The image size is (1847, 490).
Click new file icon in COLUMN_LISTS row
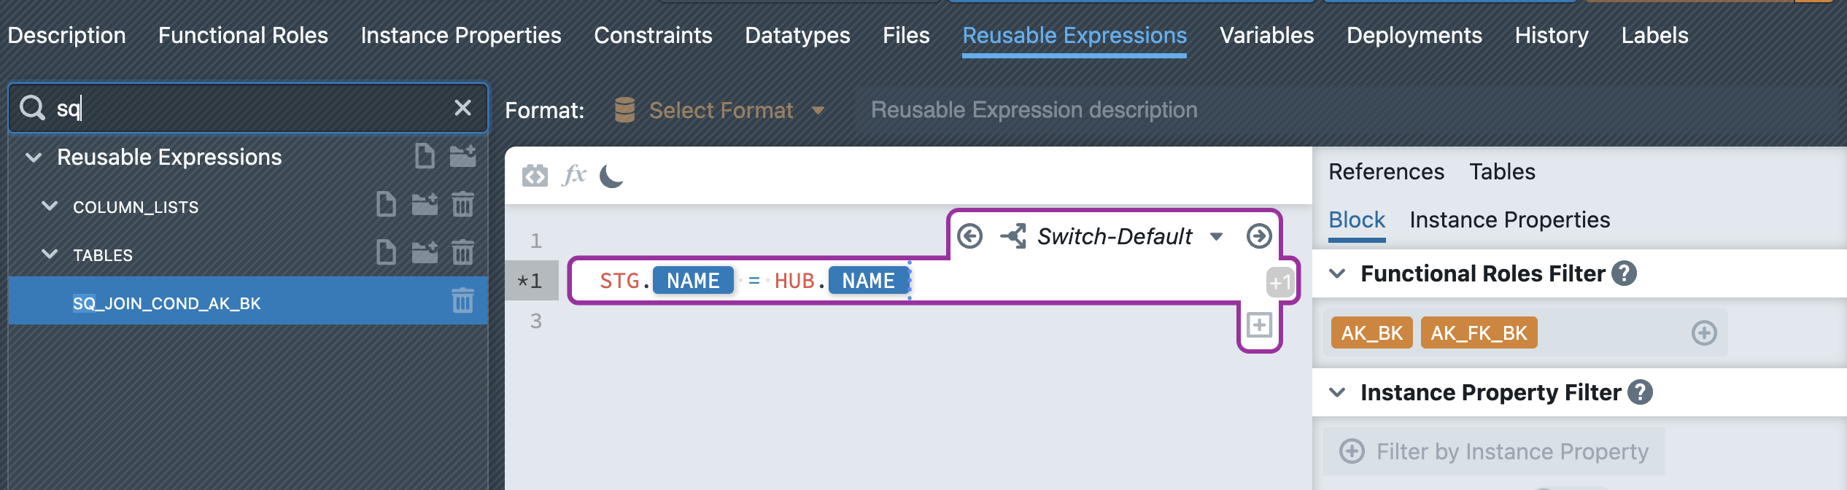(x=386, y=205)
